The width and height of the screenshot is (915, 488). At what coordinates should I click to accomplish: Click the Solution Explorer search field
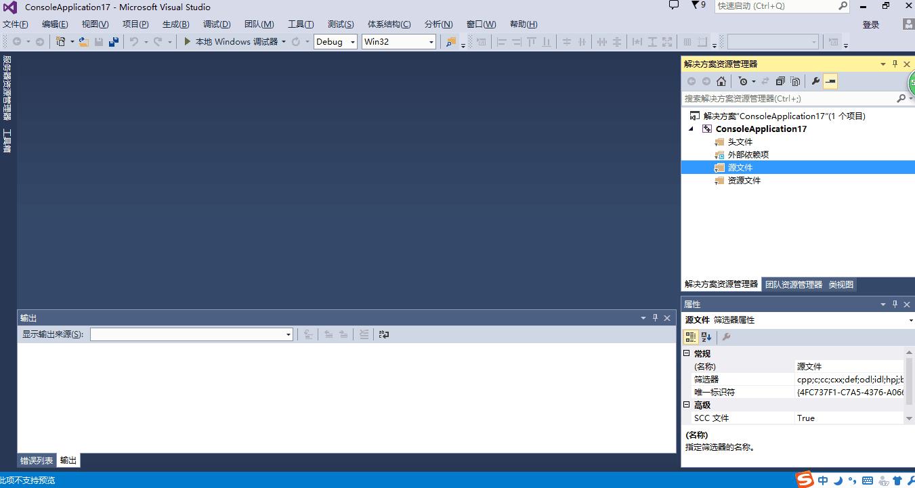788,99
